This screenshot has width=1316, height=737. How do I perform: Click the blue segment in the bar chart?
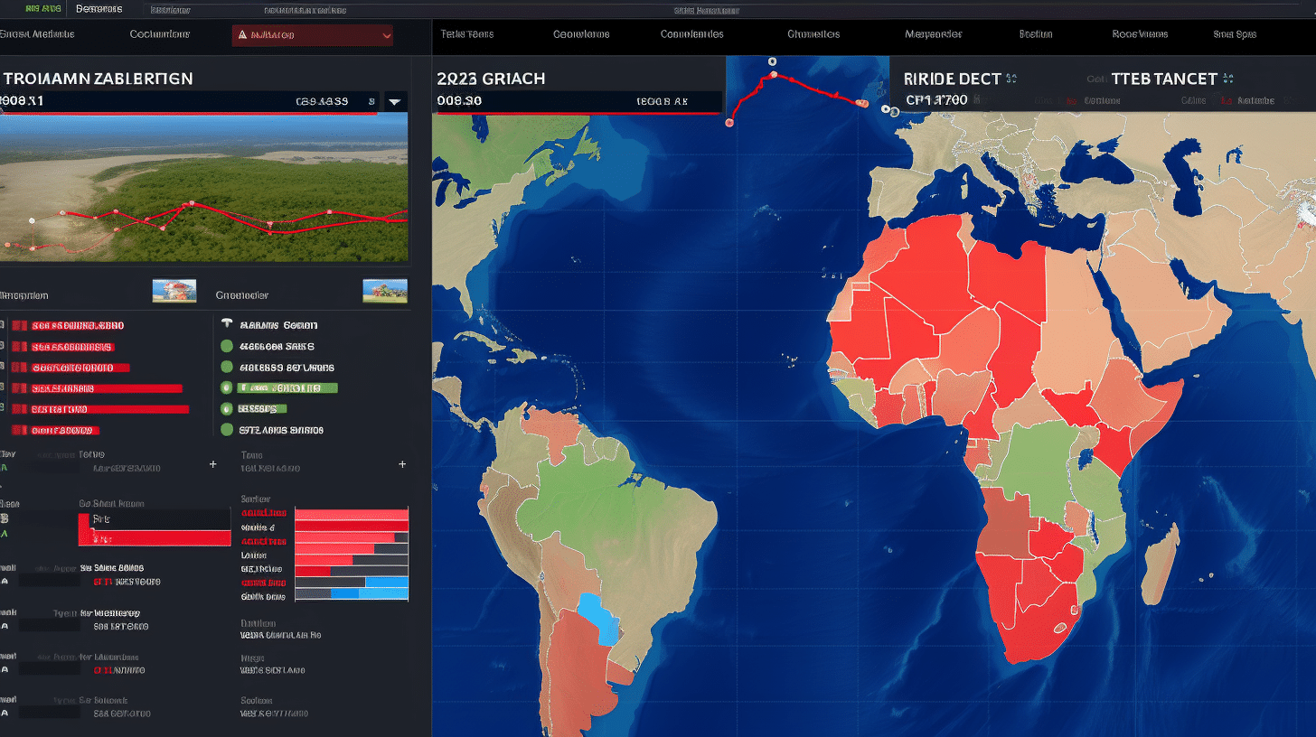[370, 593]
